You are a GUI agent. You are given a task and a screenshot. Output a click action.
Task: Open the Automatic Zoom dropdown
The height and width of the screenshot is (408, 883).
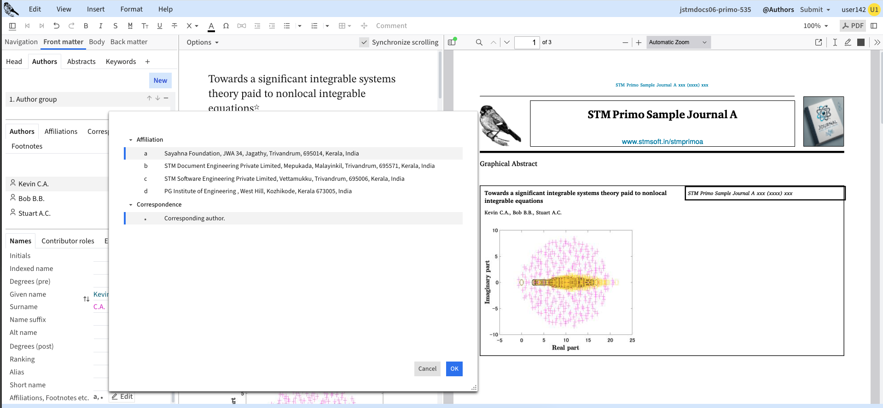pyautogui.click(x=678, y=42)
